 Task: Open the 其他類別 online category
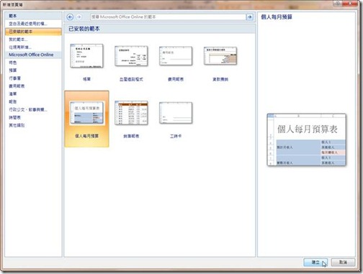point(17,125)
